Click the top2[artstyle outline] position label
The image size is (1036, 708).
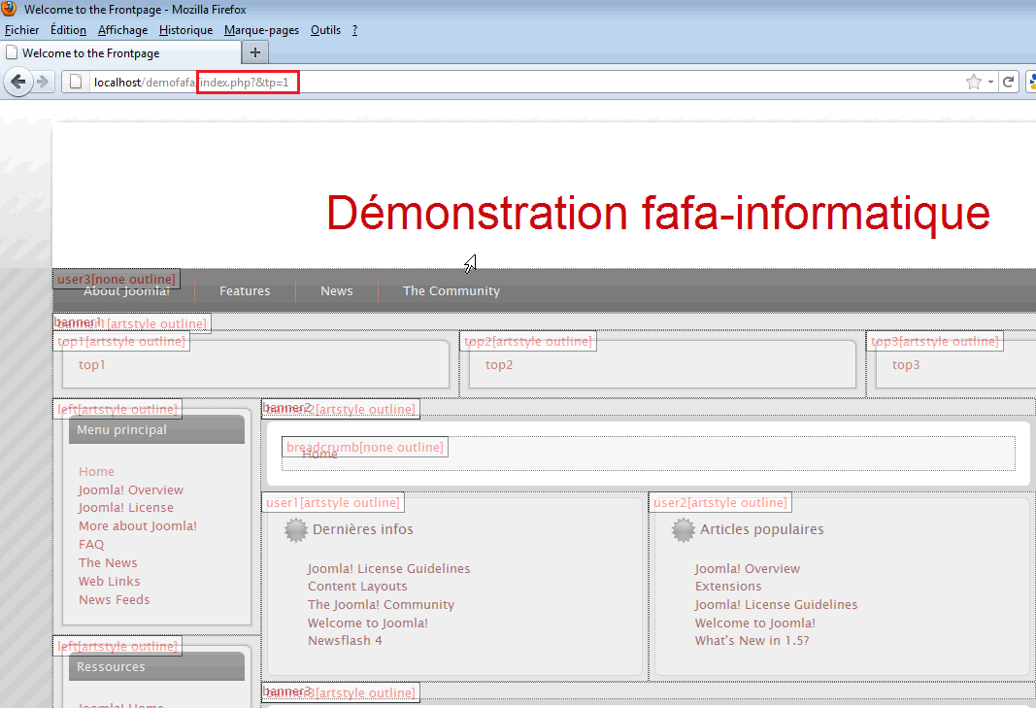528,341
